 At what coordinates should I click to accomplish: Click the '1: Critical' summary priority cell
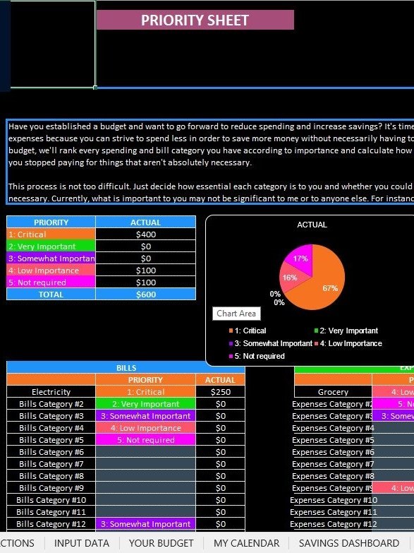[x=51, y=234]
